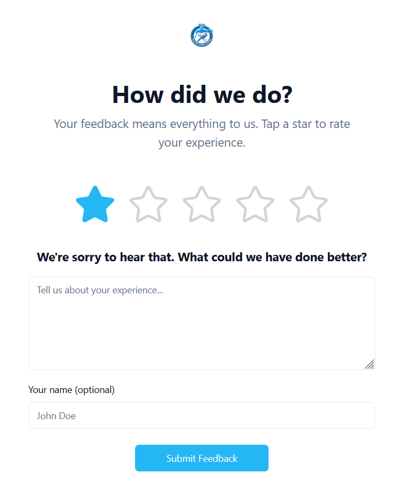Click the flask logo at the top
409x497 pixels.
(202, 35)
